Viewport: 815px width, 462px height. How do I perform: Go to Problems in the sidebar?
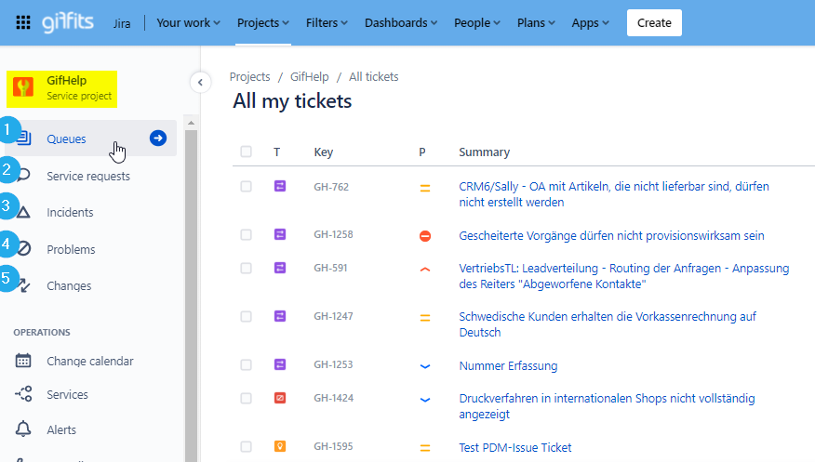(71, 249)
